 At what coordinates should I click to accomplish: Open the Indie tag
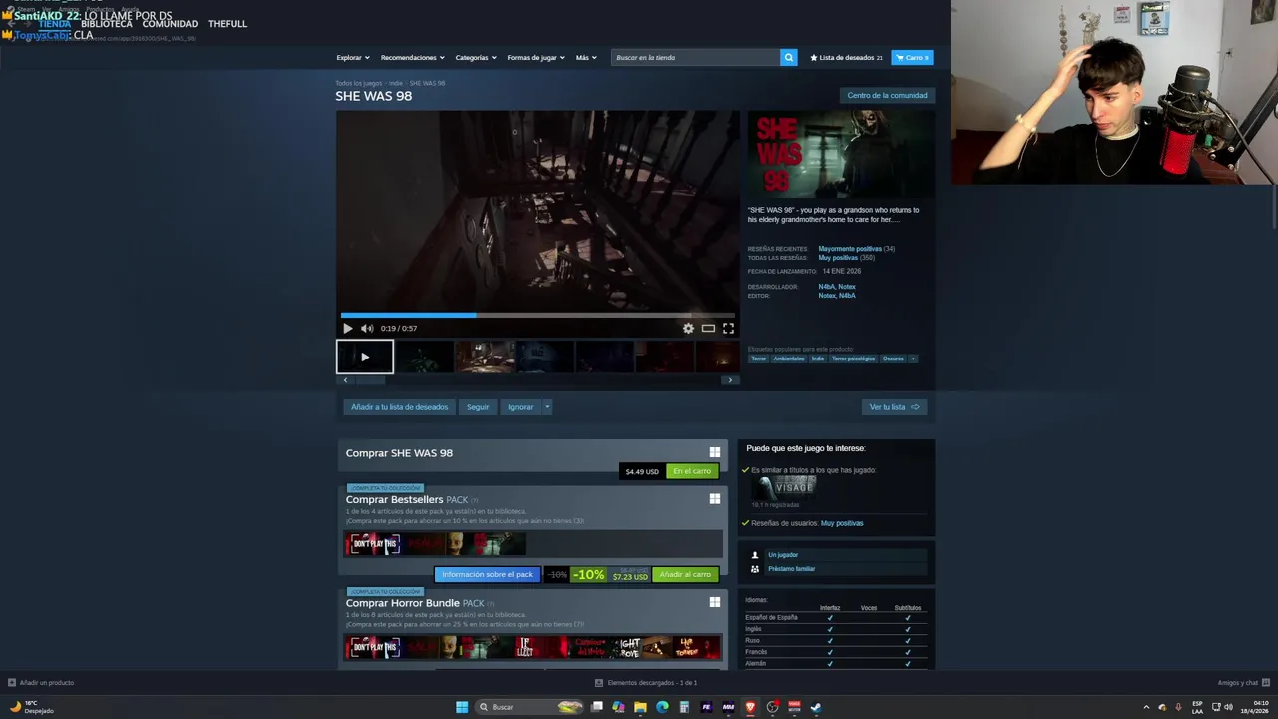coord(818,359)
